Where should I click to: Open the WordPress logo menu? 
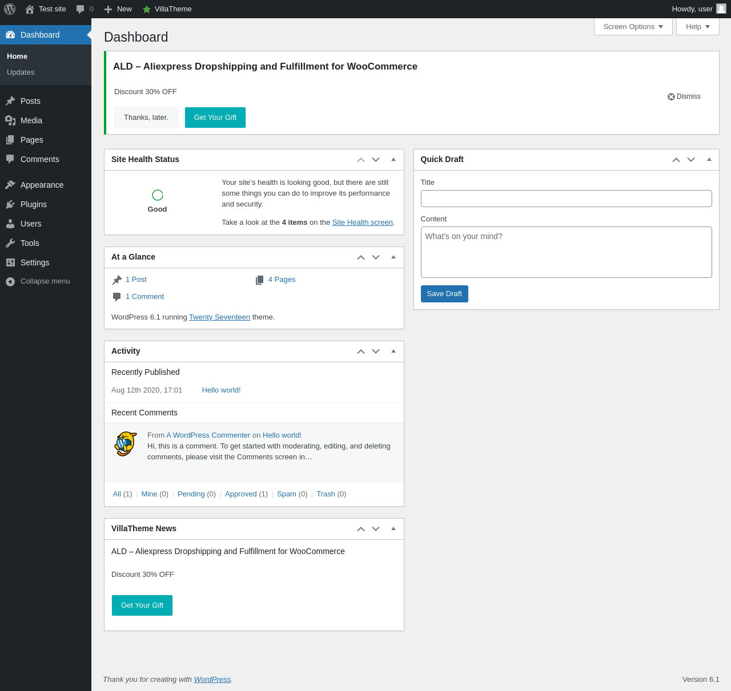click(x=10, y=9)
